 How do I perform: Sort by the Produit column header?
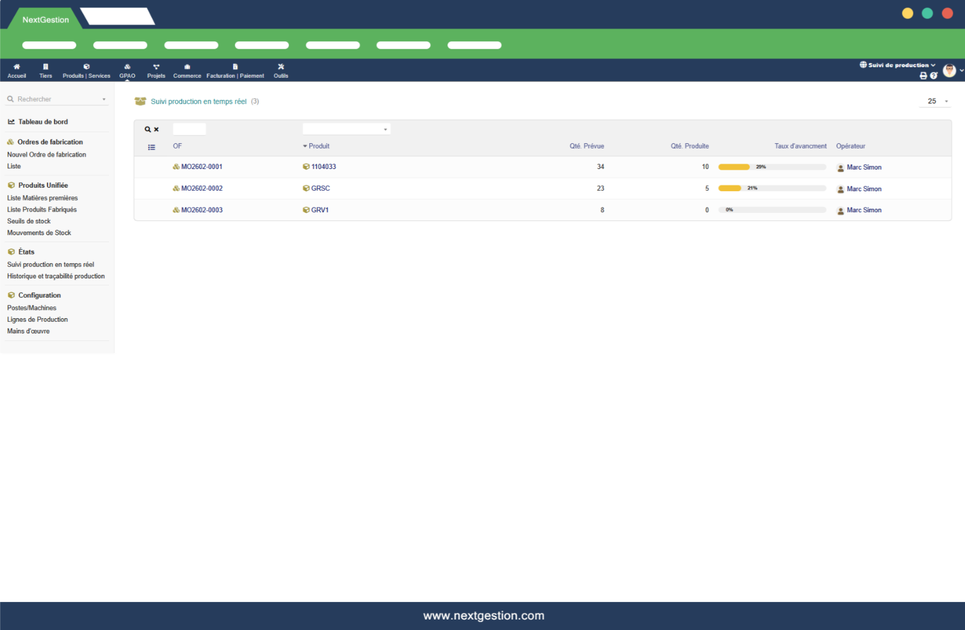pyautogui.click(x=319, y=146)
